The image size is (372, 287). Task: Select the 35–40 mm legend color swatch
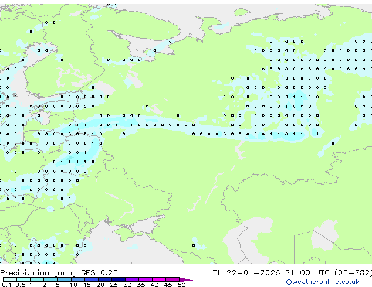(x=146, y=279)
